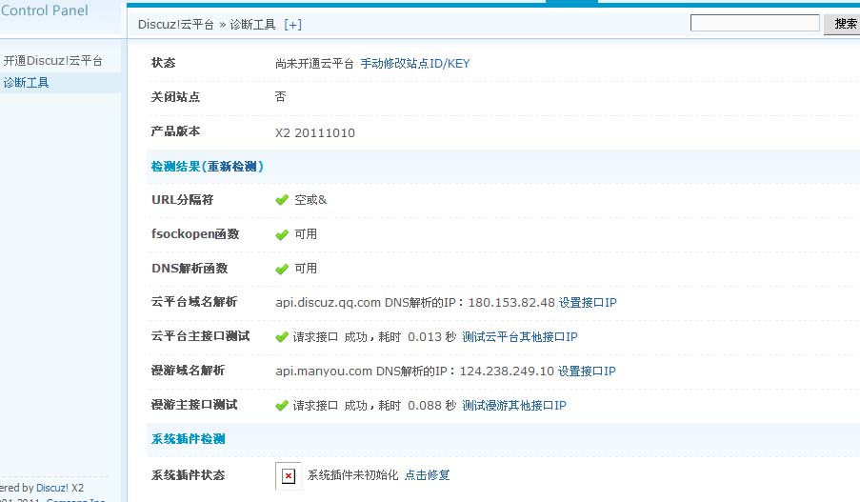Click the Control Panel header text
Viewport: 860px width, 502px height.
[x=45, y=10]
